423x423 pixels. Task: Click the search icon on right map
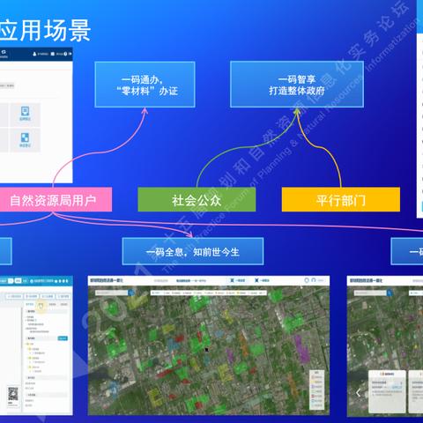point(390,293)
